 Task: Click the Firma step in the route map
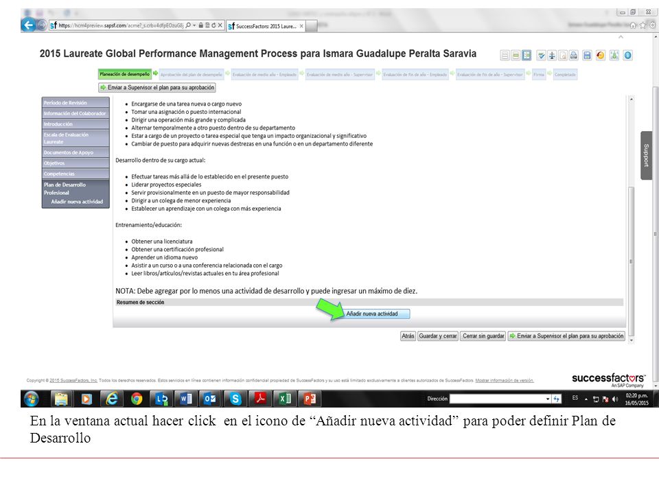(539, 75)
